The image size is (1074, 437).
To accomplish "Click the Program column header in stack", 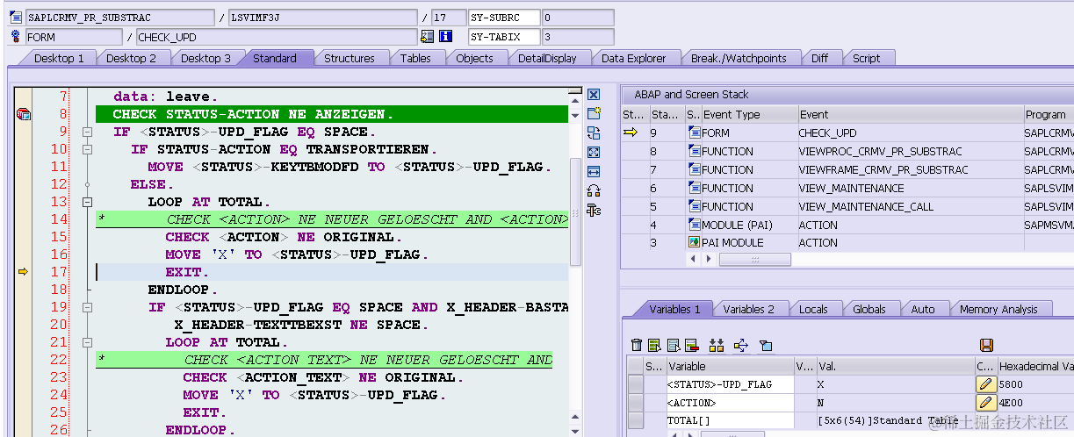I will pyautogui.click(x=1048, y=114).
